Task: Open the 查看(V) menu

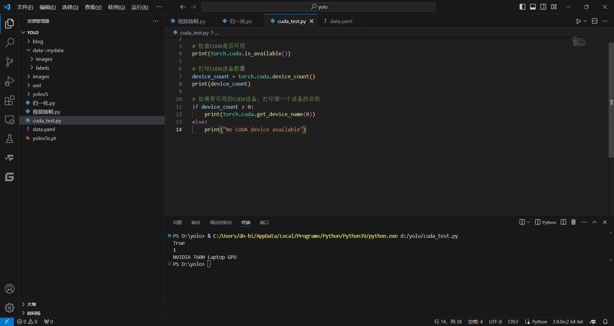Action: pyautogui.click(x=93, y=7)
